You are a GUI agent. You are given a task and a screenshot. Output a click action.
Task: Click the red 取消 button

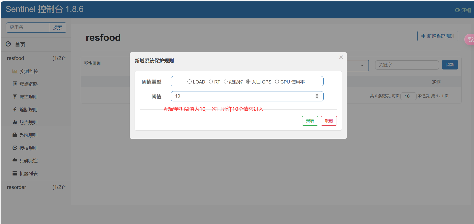click(329, 121)
